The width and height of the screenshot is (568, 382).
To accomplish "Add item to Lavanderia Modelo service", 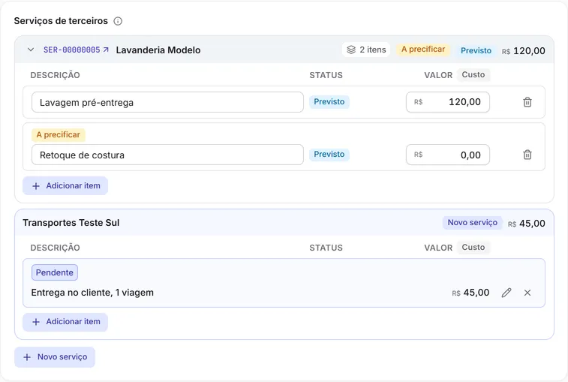I will point(65,186).
